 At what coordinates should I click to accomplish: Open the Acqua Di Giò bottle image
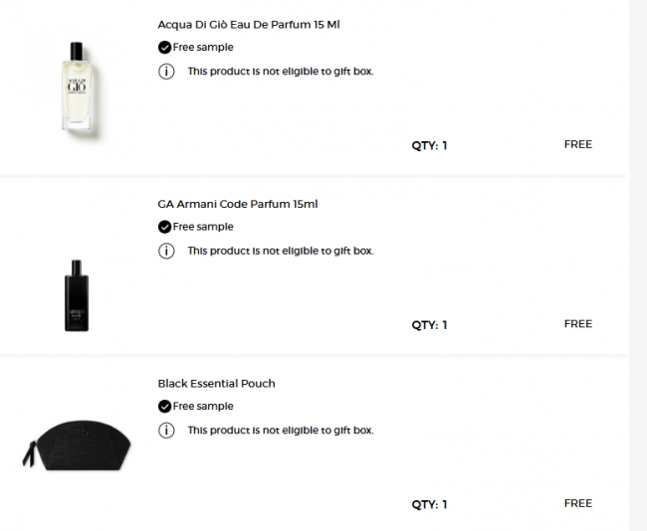(77, 87)
